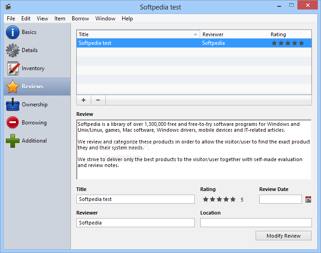Viewport: 321px width, 253px height.
Task: Open the Window menu
Action: pyautogui.click(x=105, y=19)
